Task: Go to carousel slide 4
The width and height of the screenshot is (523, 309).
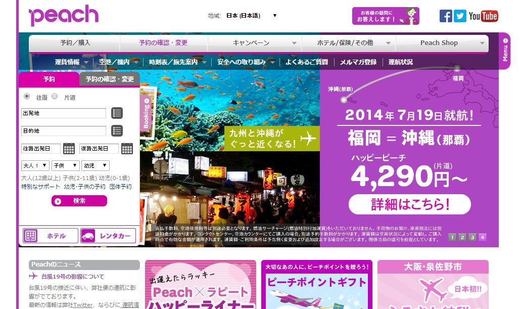Action: [482, 237]
